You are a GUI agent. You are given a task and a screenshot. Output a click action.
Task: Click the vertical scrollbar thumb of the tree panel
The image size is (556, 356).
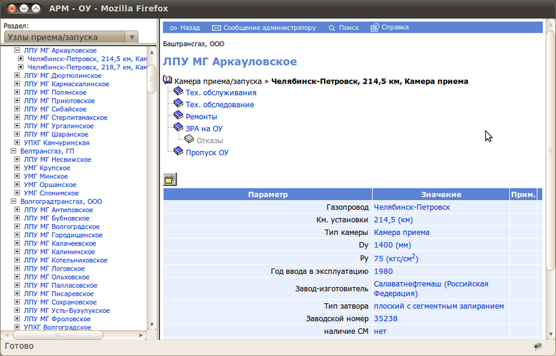(x=152, y=79)
